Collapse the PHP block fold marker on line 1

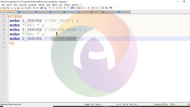click(9, 16)
